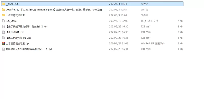Click the 8 KB size of the zip archive
This screenshot has width=204, height=99.
click(x=180, y=44)
